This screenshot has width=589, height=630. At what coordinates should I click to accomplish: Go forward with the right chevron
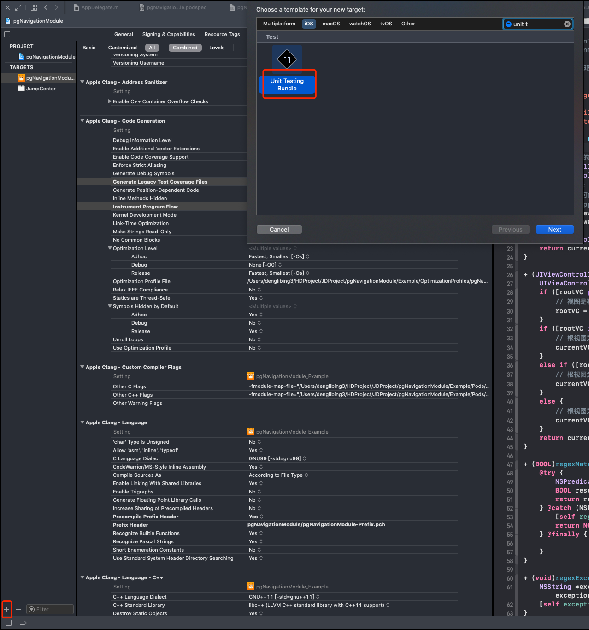[56, 7]
